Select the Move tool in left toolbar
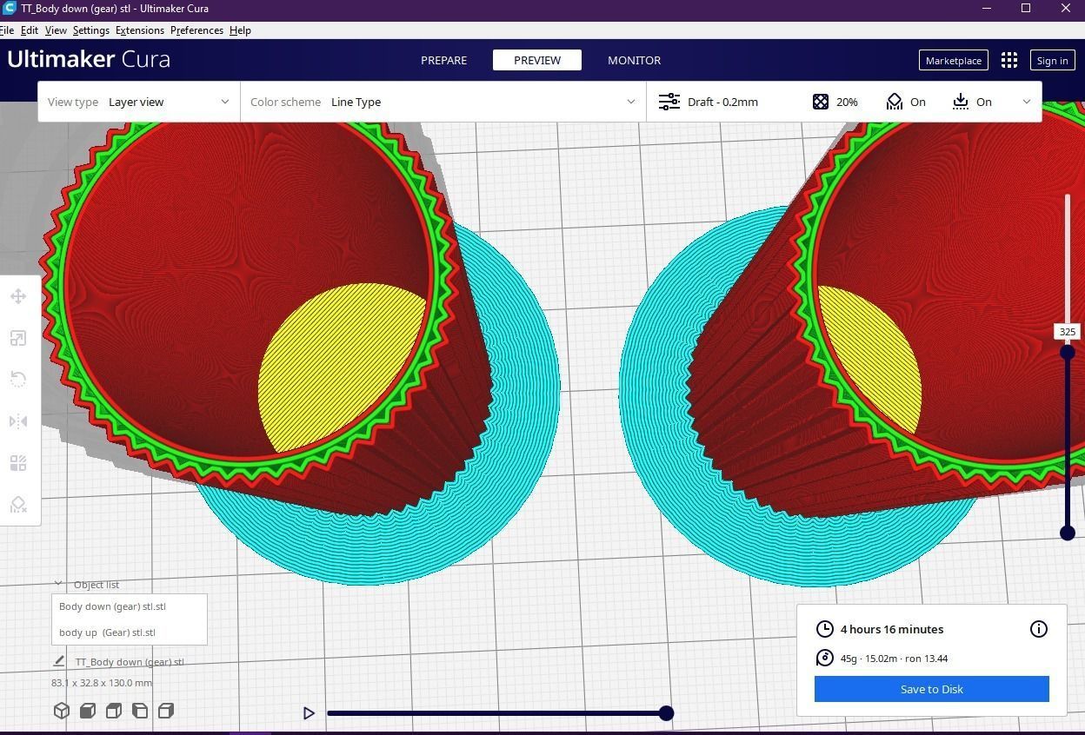Screen dimensions: 1085x735 tap(18, 297)
